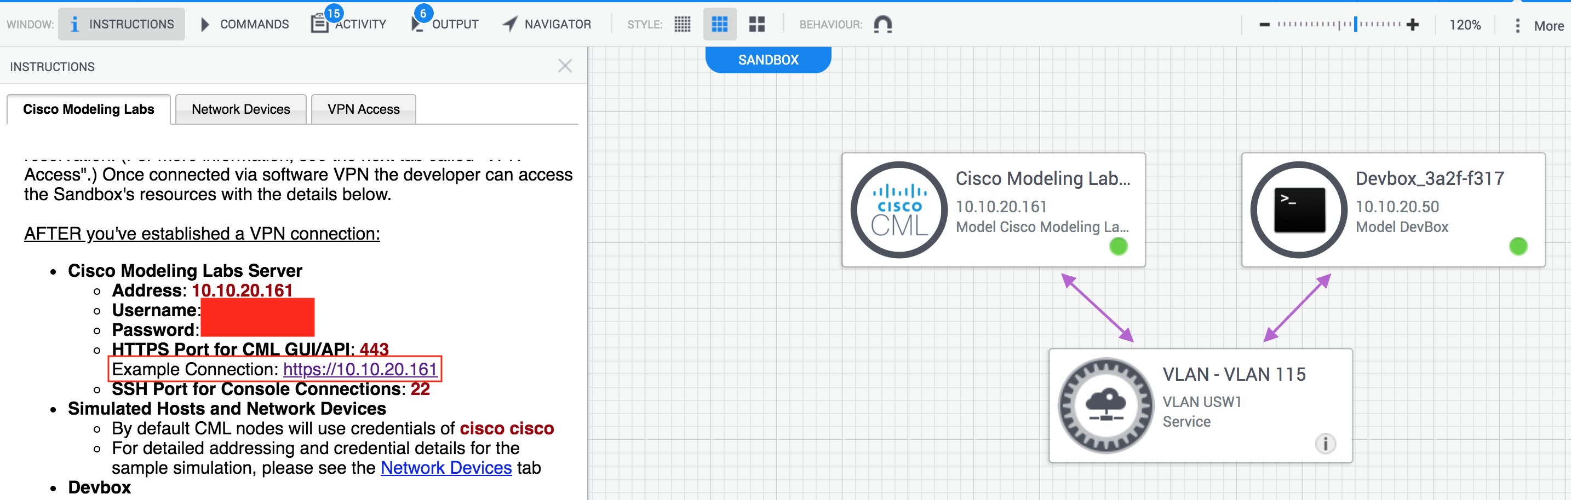Click the Output notification badge 6
Viewport: 1571px width, 500px height.
pos(423,13)
